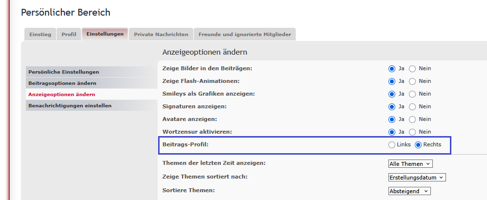
Task: Turn off Wortzensur by selecting Nein
Action: coord(412,132)
